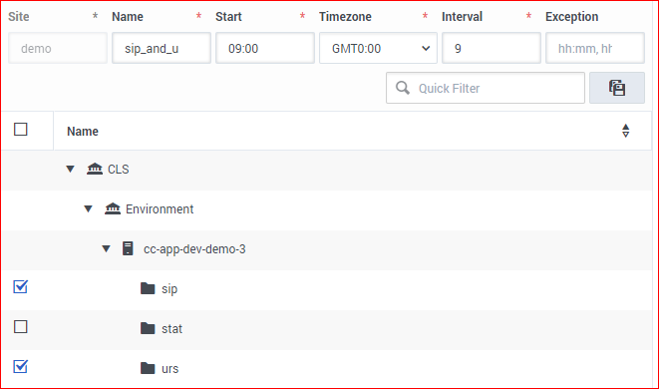Viewport: 659px width, 389px height.
Task: Open the Timezone GMT0:00 dropdown
Action: 378,48
